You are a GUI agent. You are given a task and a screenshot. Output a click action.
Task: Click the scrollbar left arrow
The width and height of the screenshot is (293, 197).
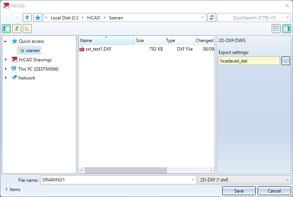(82, 170)
